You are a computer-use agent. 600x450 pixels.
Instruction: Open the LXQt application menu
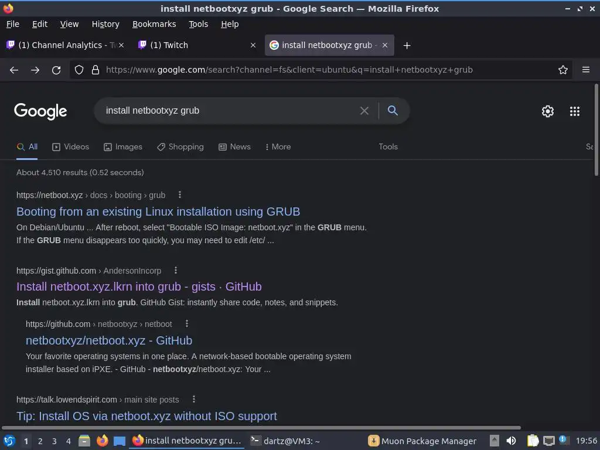tap(9, 441)
